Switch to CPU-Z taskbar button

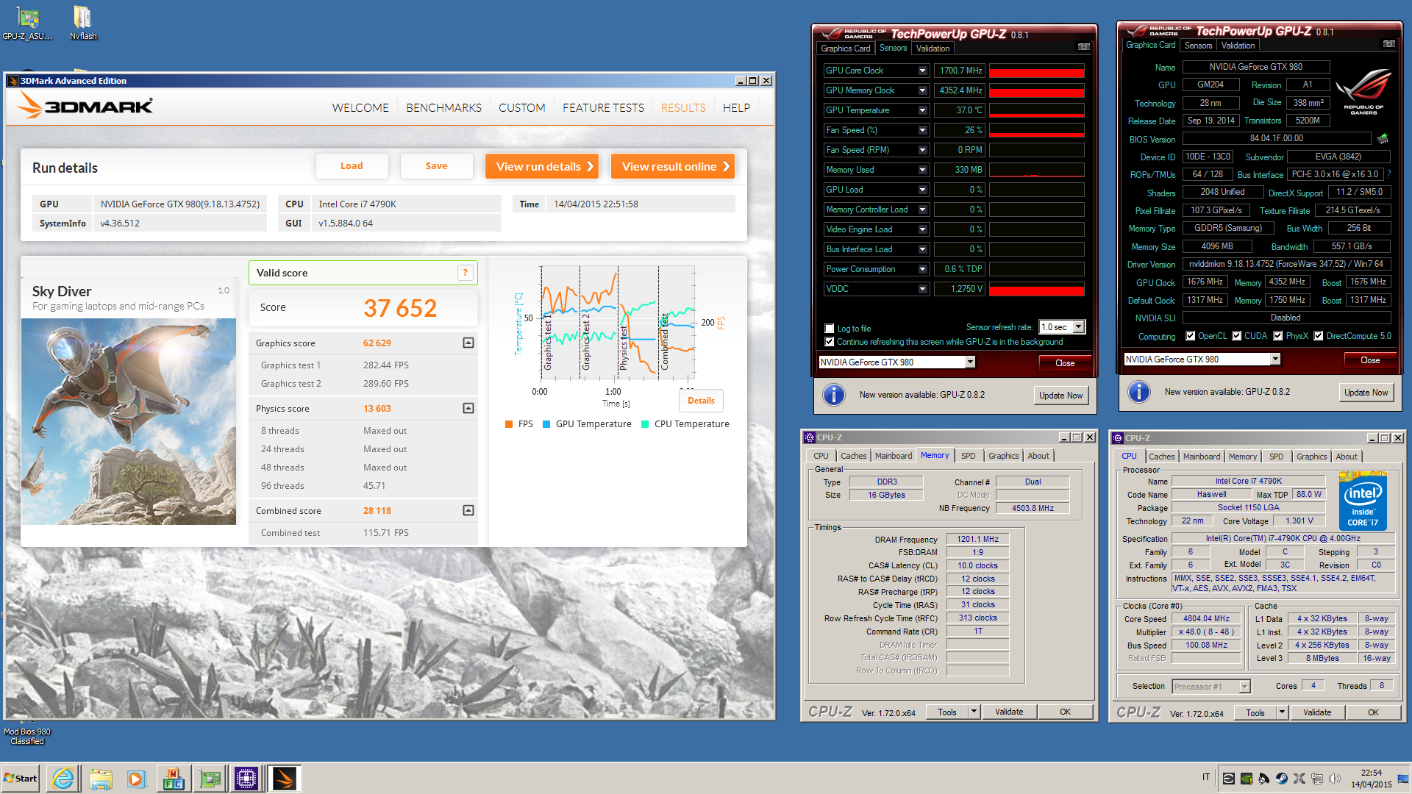coord(246,779)
